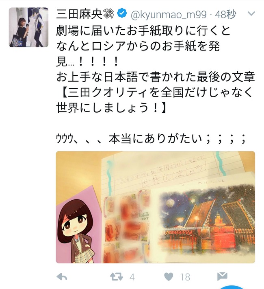Open the attached letter and postcard photo
Viewport: 264px width, 289px height.
pos(156,207)
